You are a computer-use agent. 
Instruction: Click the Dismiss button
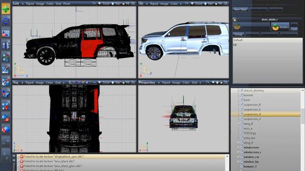[x=280, y=27]
